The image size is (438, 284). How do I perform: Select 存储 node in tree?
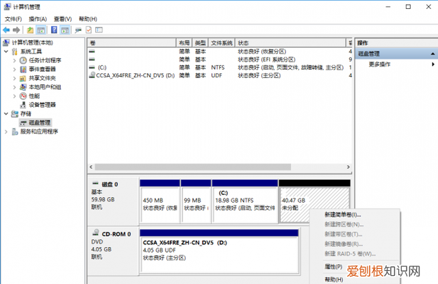[21, 114]
